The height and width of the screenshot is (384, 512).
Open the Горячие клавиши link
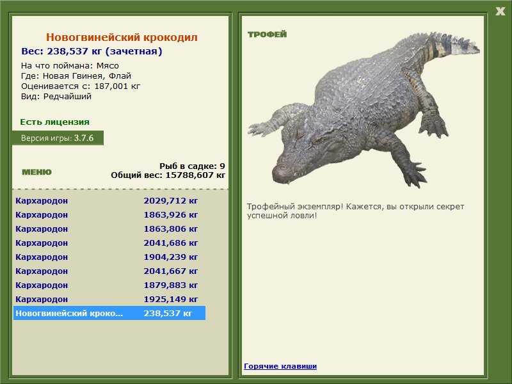(280, 366)
